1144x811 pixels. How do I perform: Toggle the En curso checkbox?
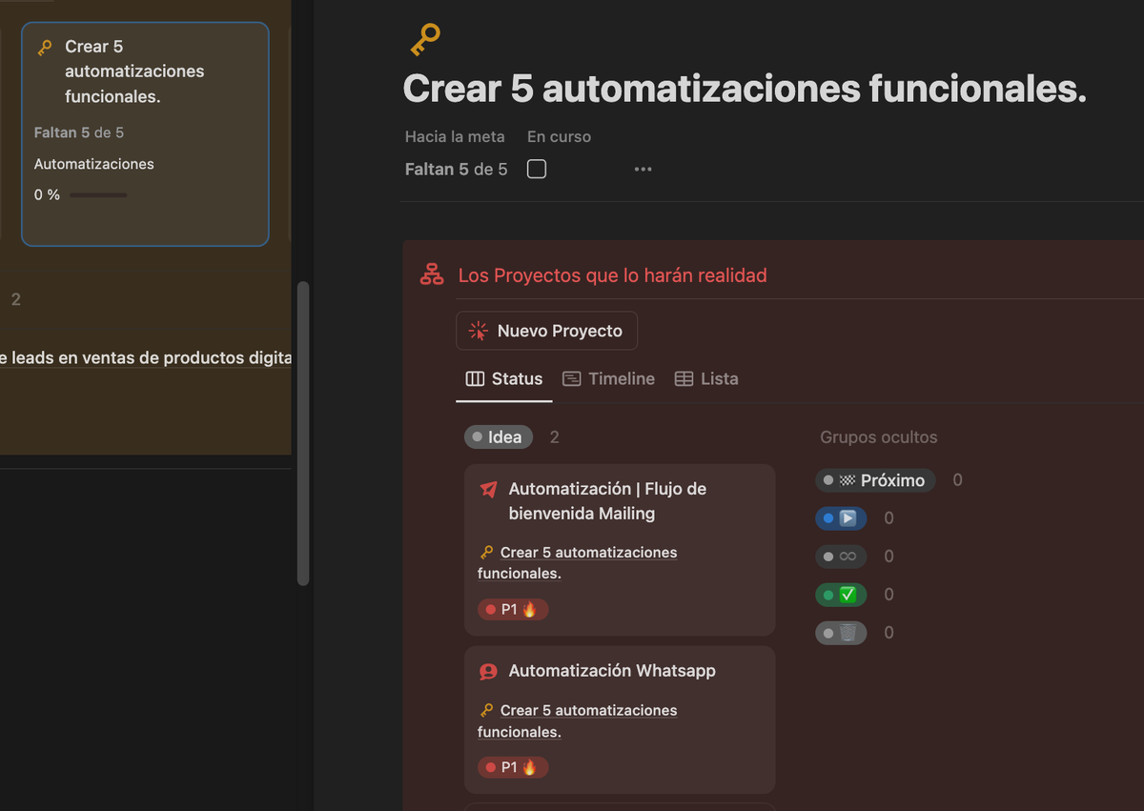click(537, 170)
